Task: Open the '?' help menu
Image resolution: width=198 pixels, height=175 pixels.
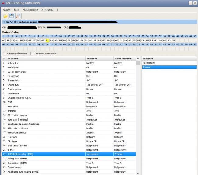Action: coord(57,10)
